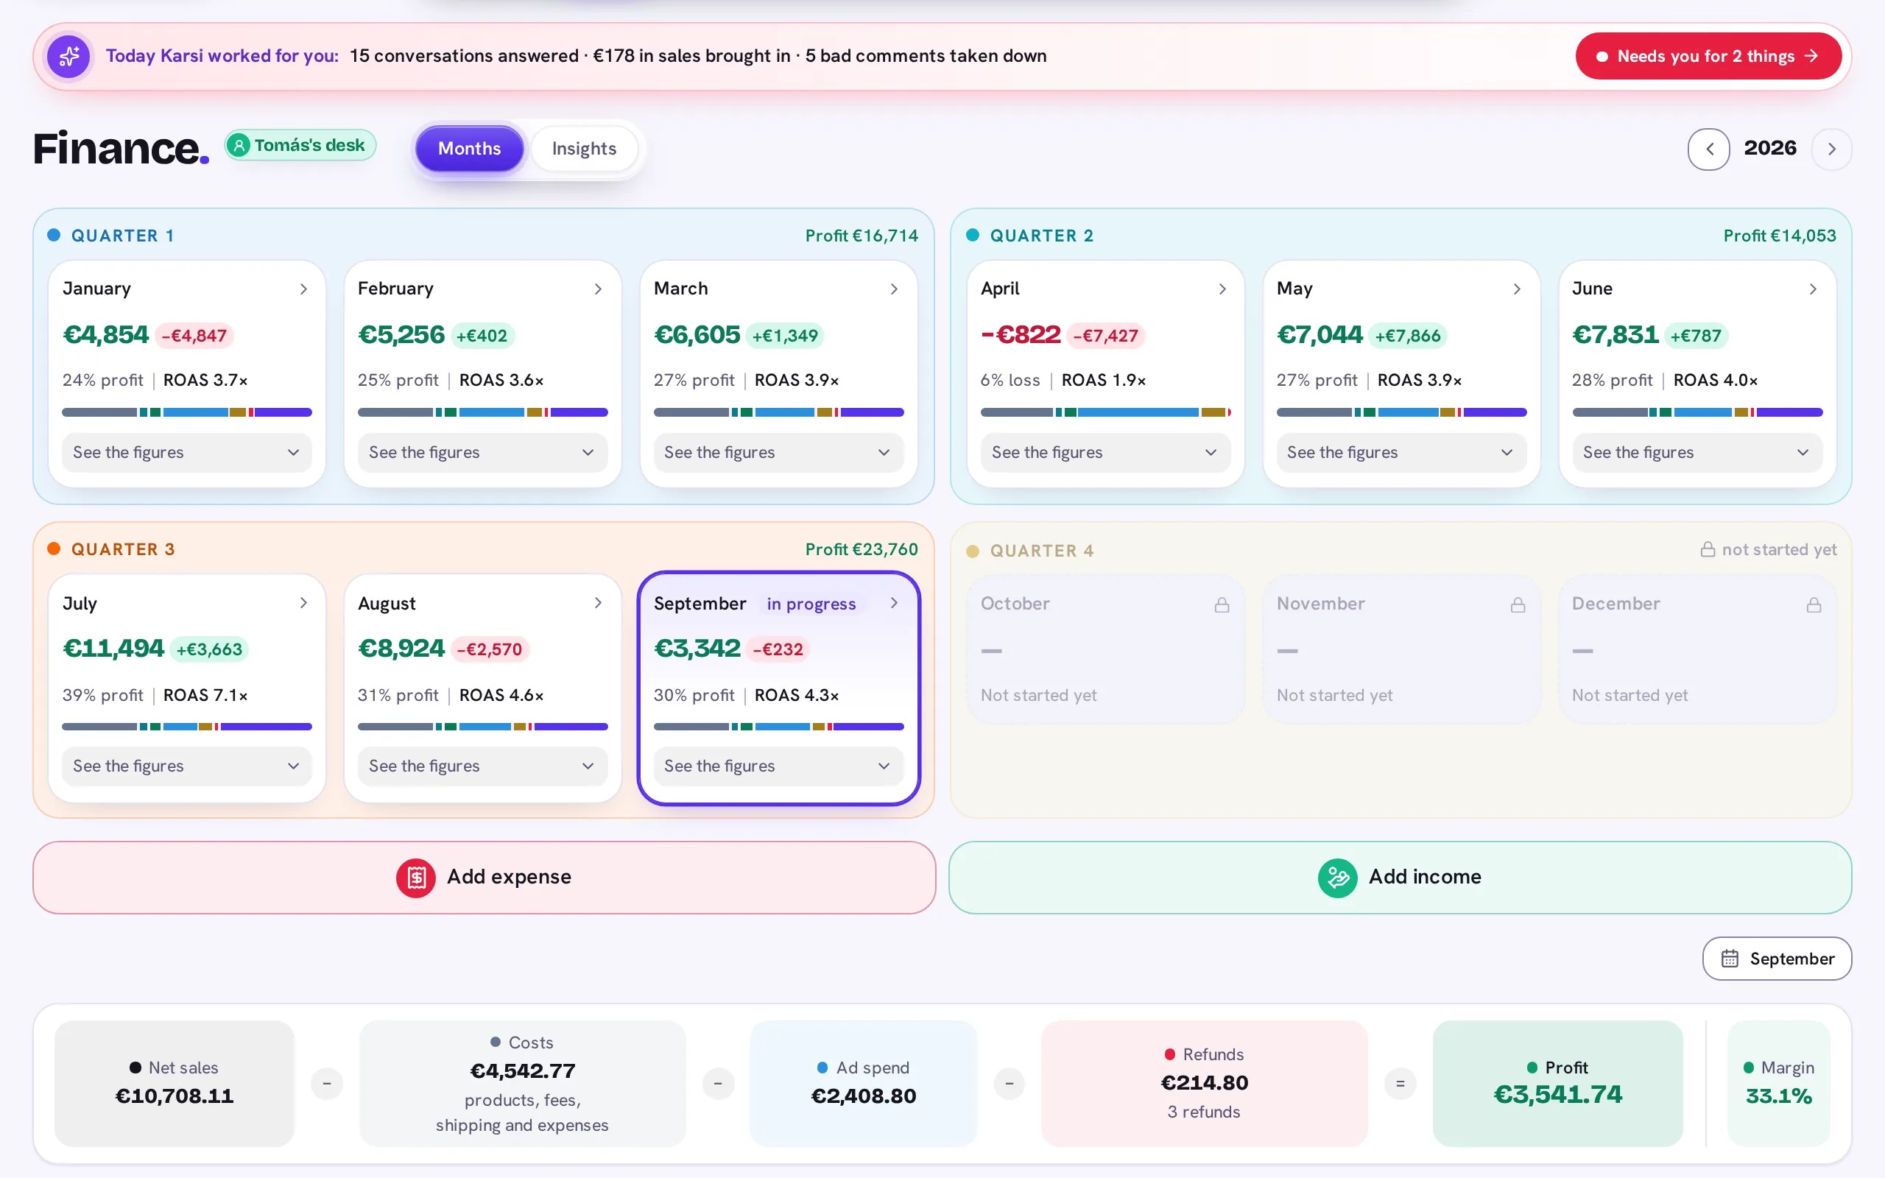
Task: Expand September's See the figures
Action: [x=778, y=766]
